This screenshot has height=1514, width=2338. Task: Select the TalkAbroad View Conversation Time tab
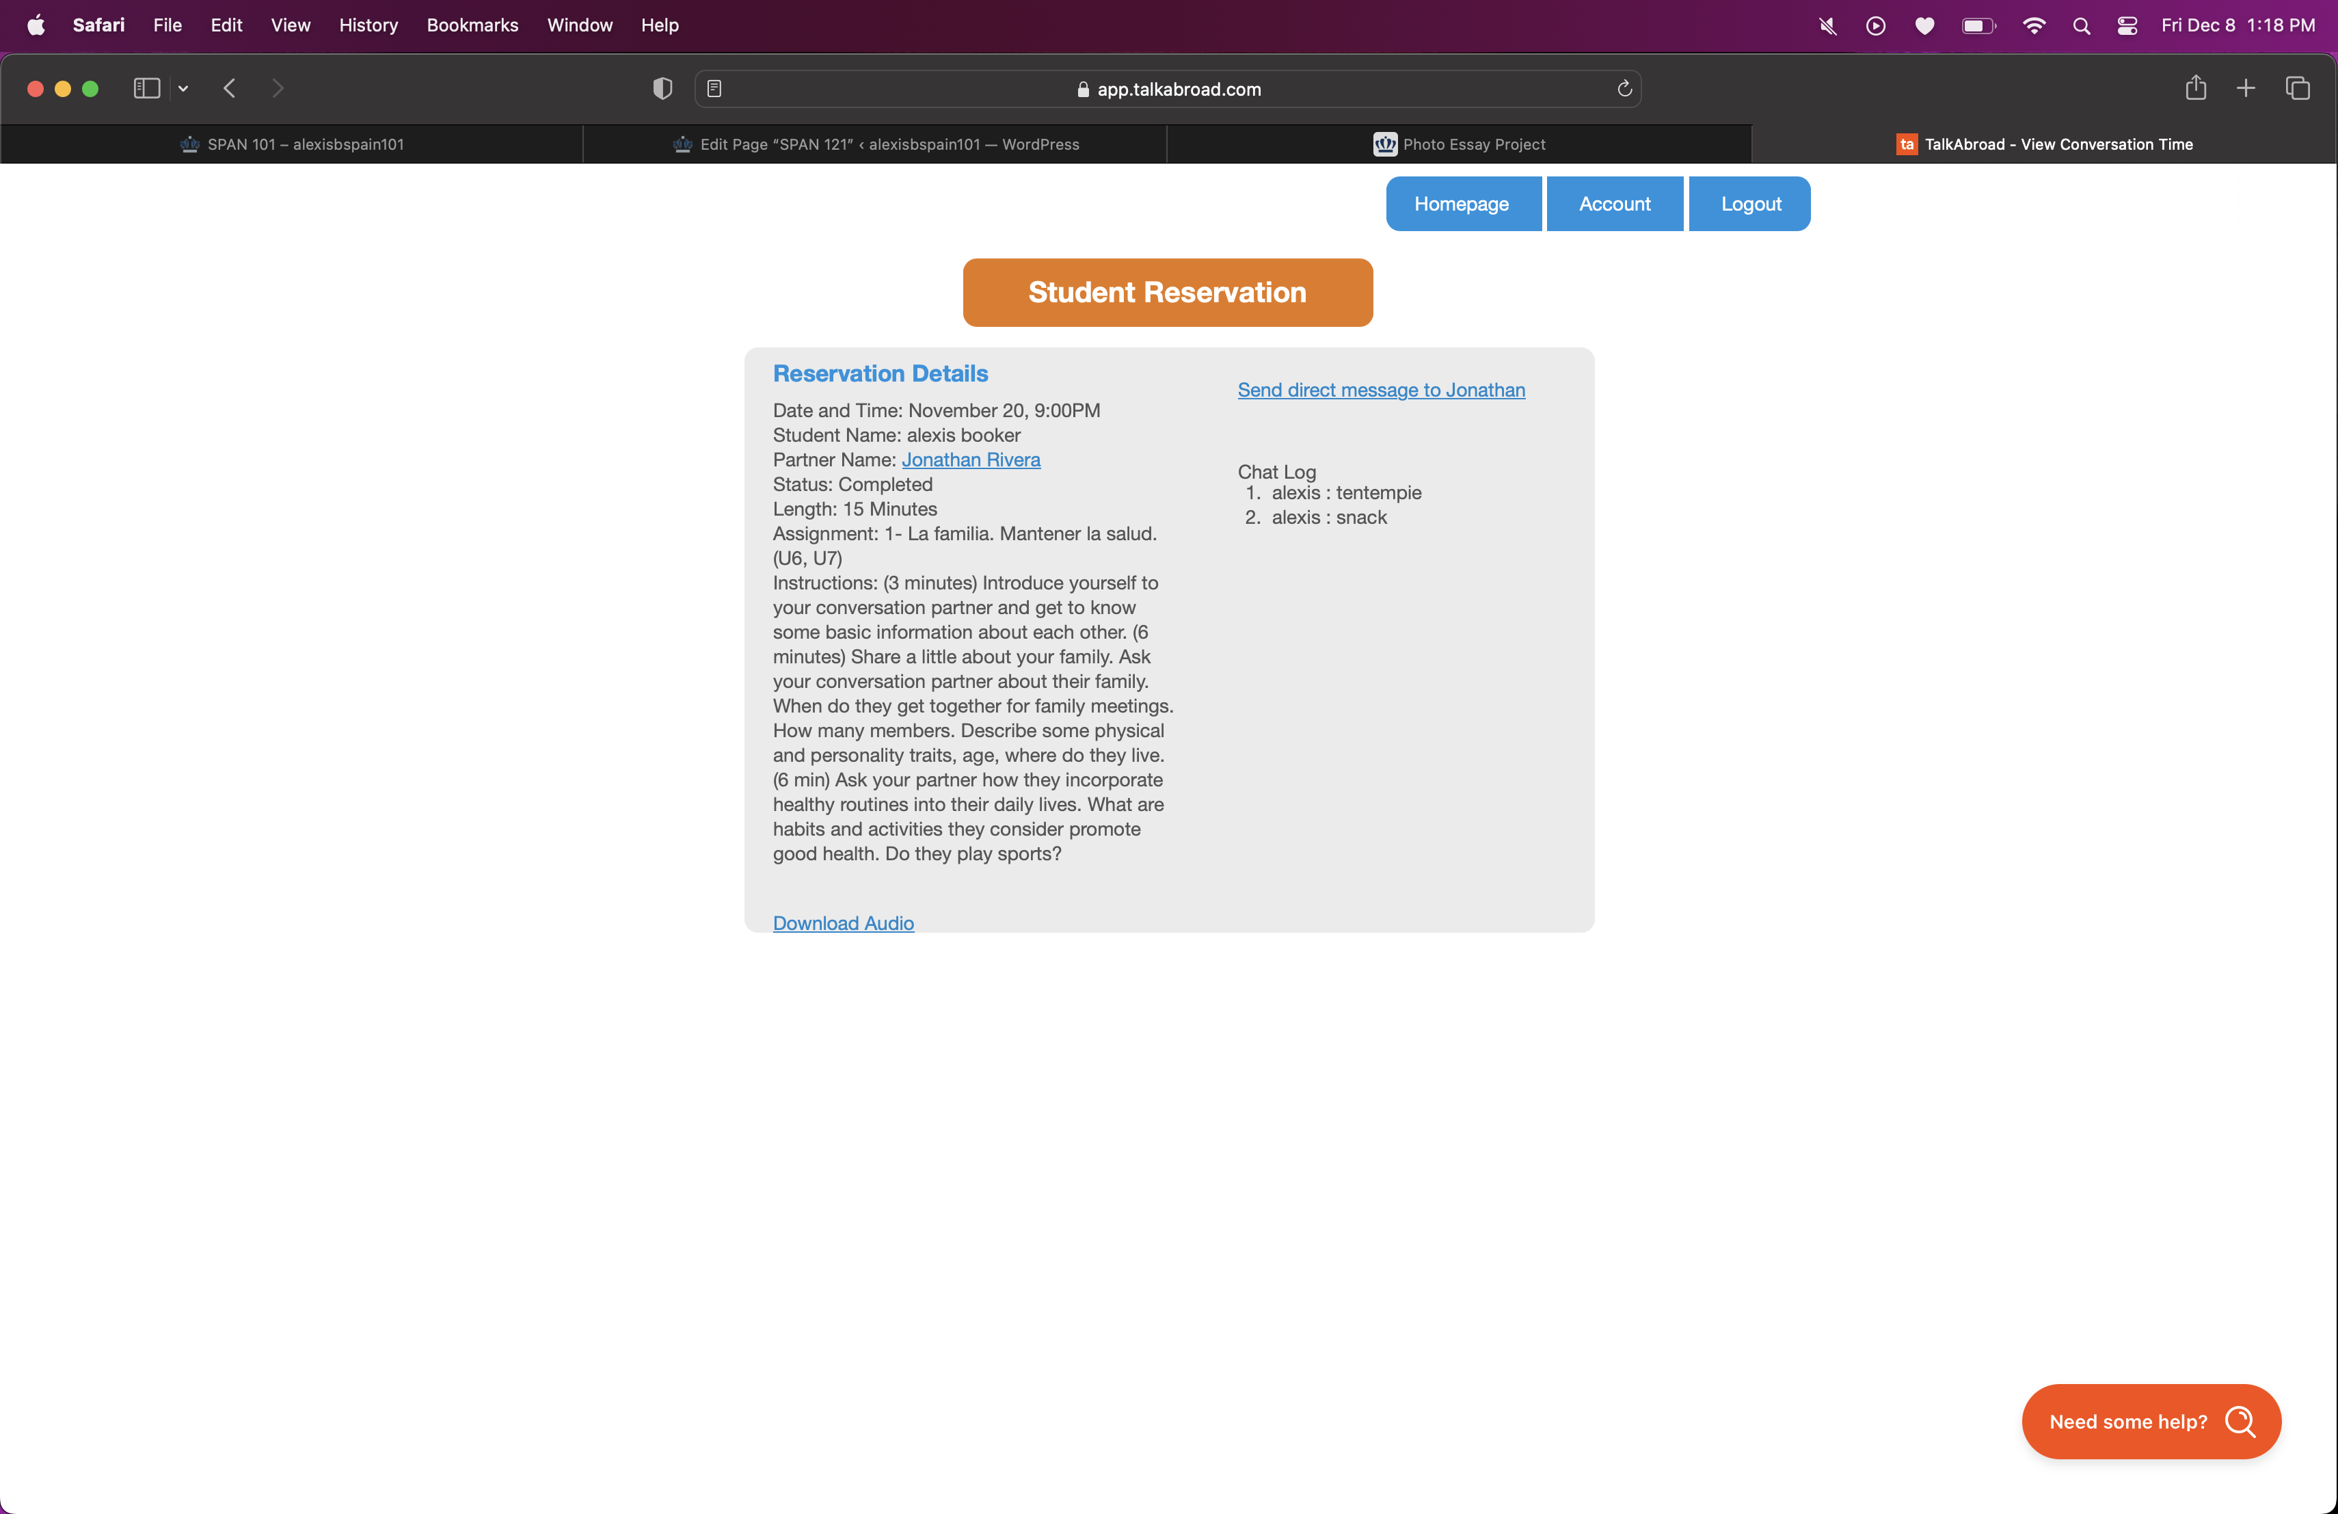point(2043,144)
